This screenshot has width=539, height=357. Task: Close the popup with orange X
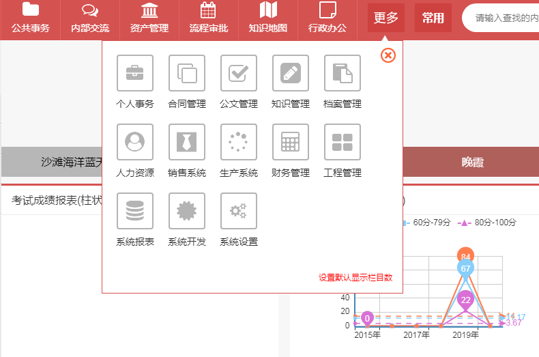tap(388, 55)
